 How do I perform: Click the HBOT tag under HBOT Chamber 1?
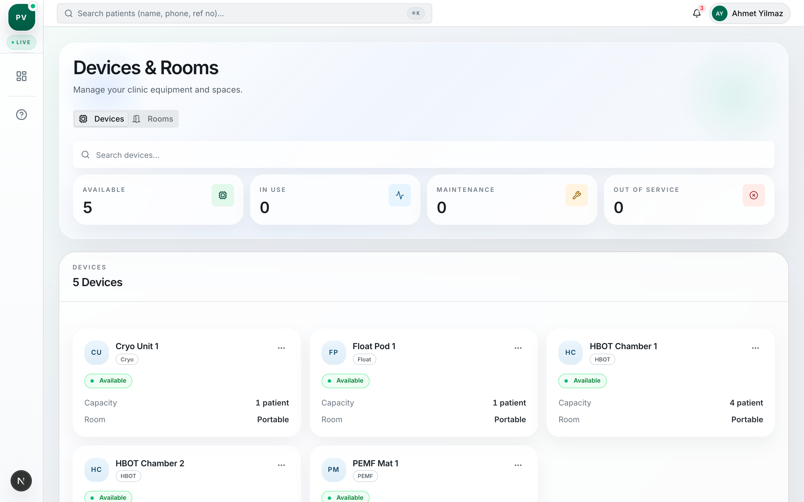point(602,359)
